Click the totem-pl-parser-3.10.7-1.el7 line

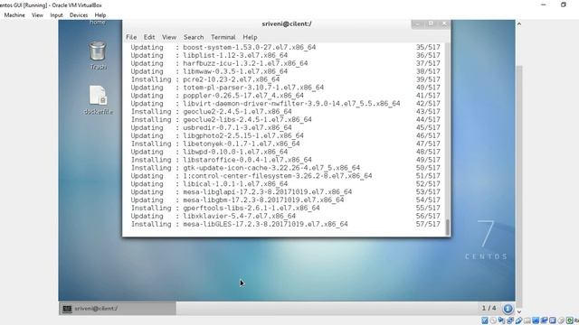click(x=286, y=88)
